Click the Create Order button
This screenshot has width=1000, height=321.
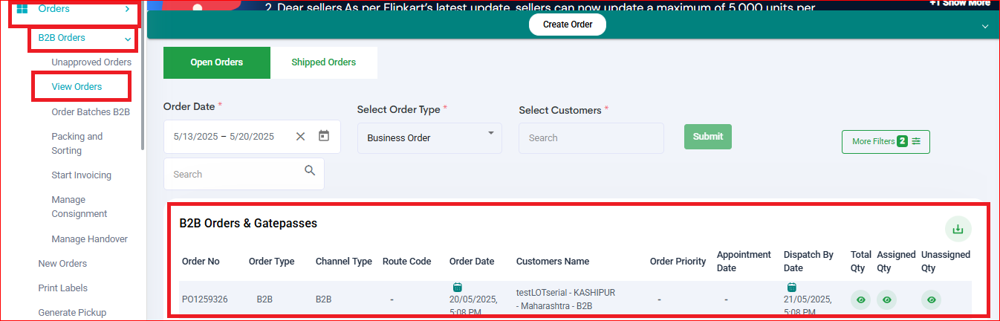[x=568, y=25]
